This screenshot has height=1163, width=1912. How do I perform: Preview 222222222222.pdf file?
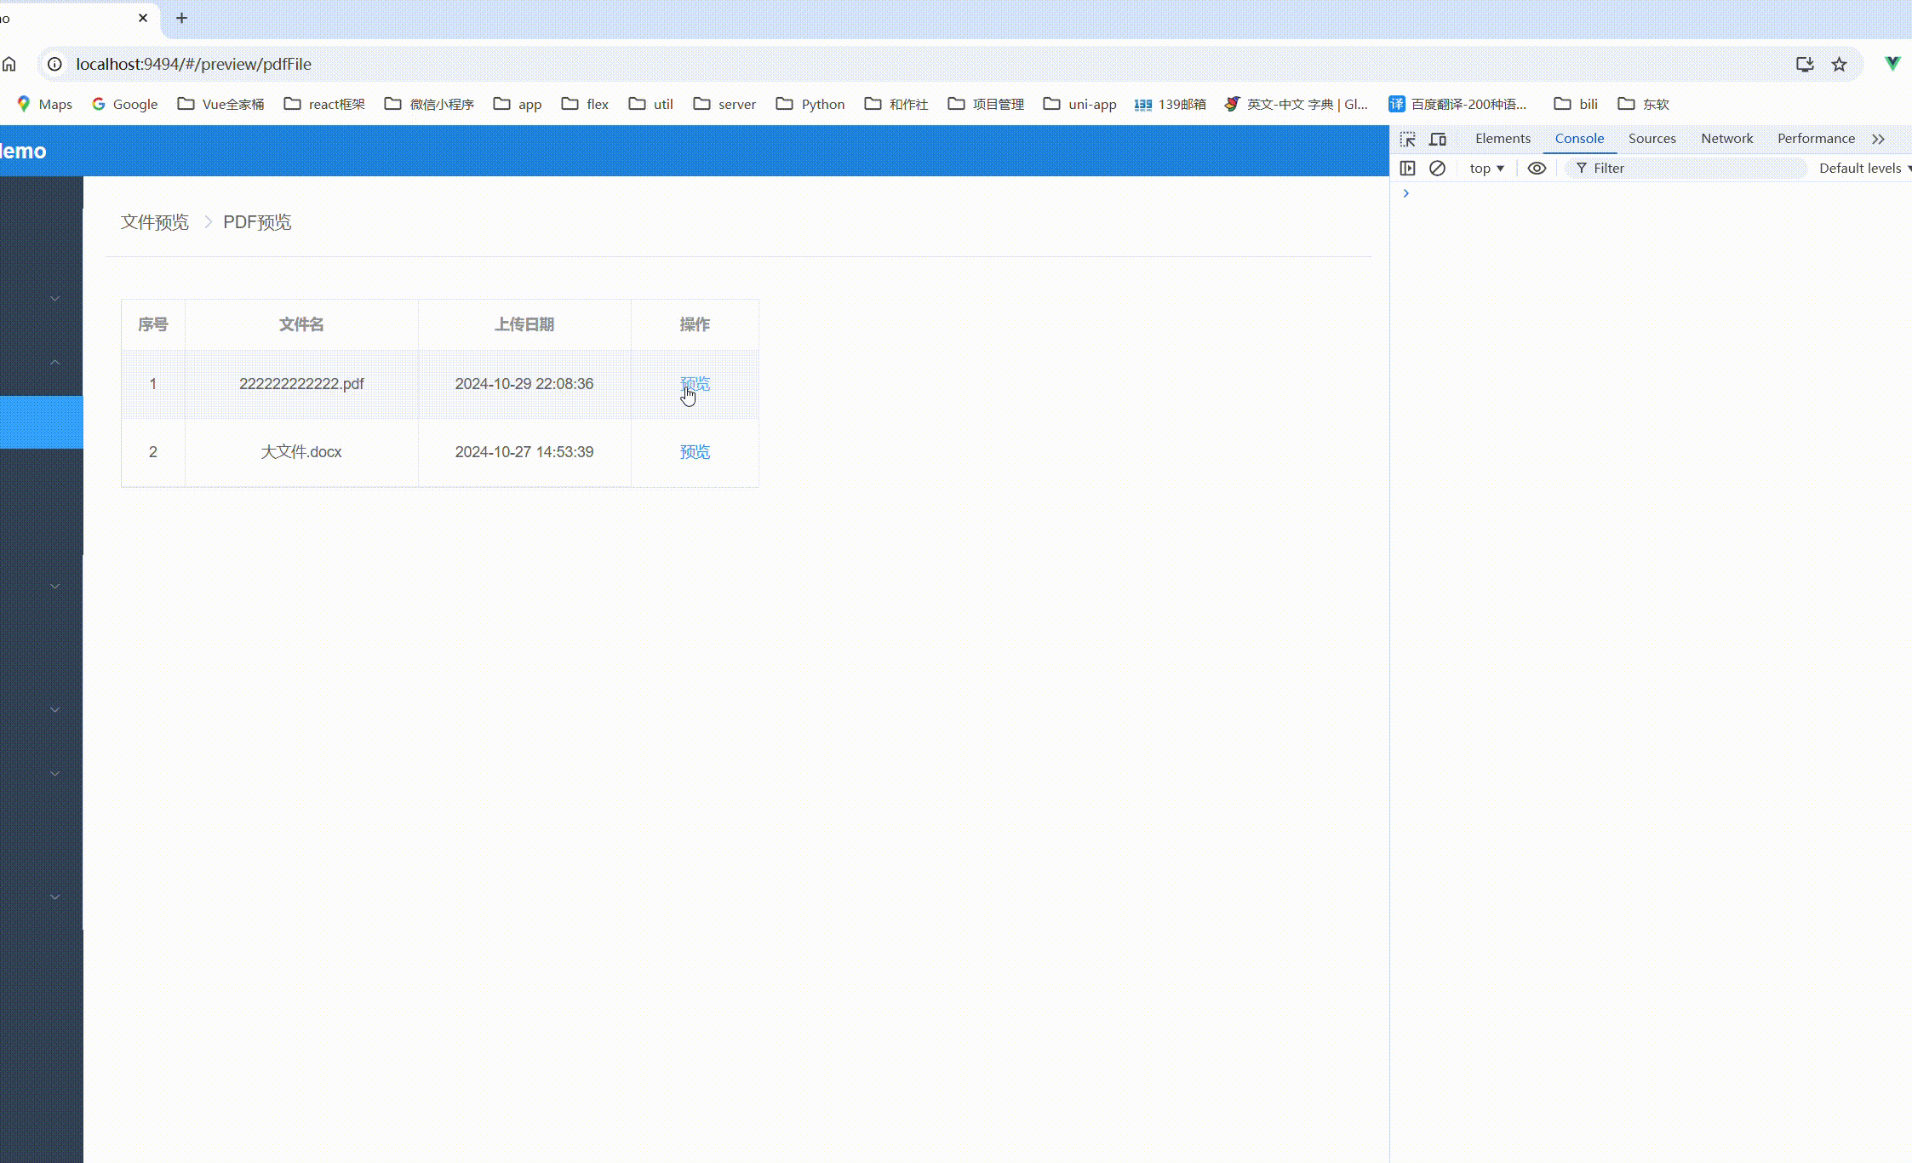(x=694, y=384)
